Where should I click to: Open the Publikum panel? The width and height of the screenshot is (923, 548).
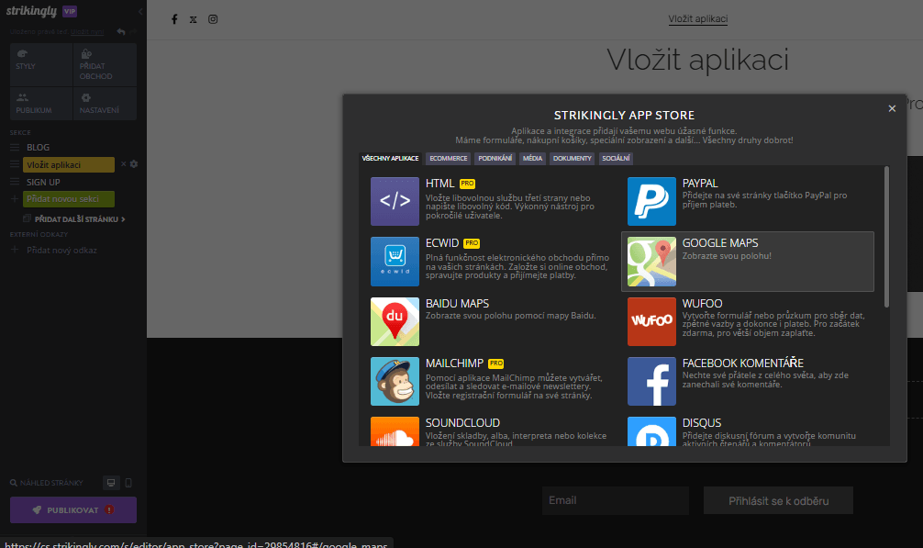click(41, 104)
